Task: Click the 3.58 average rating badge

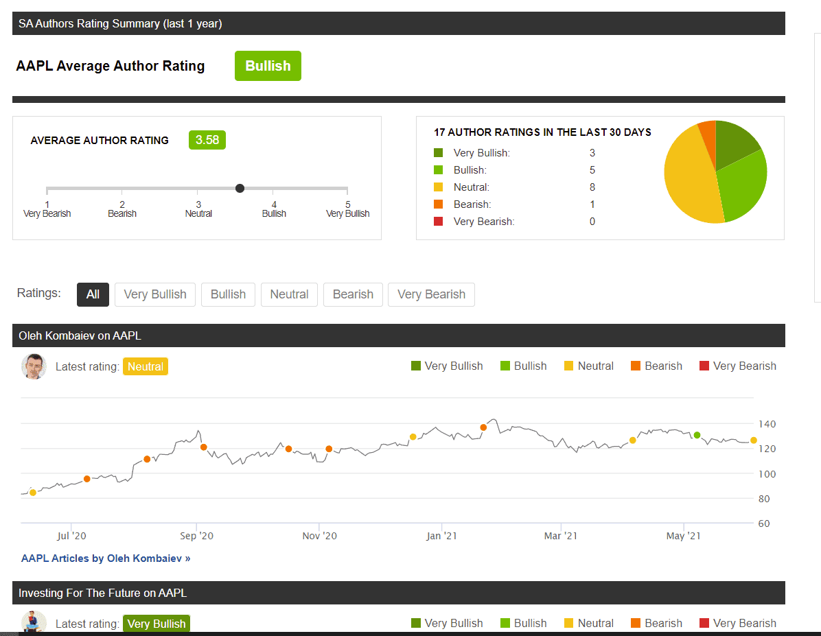Action: click(x=207, y=140)
